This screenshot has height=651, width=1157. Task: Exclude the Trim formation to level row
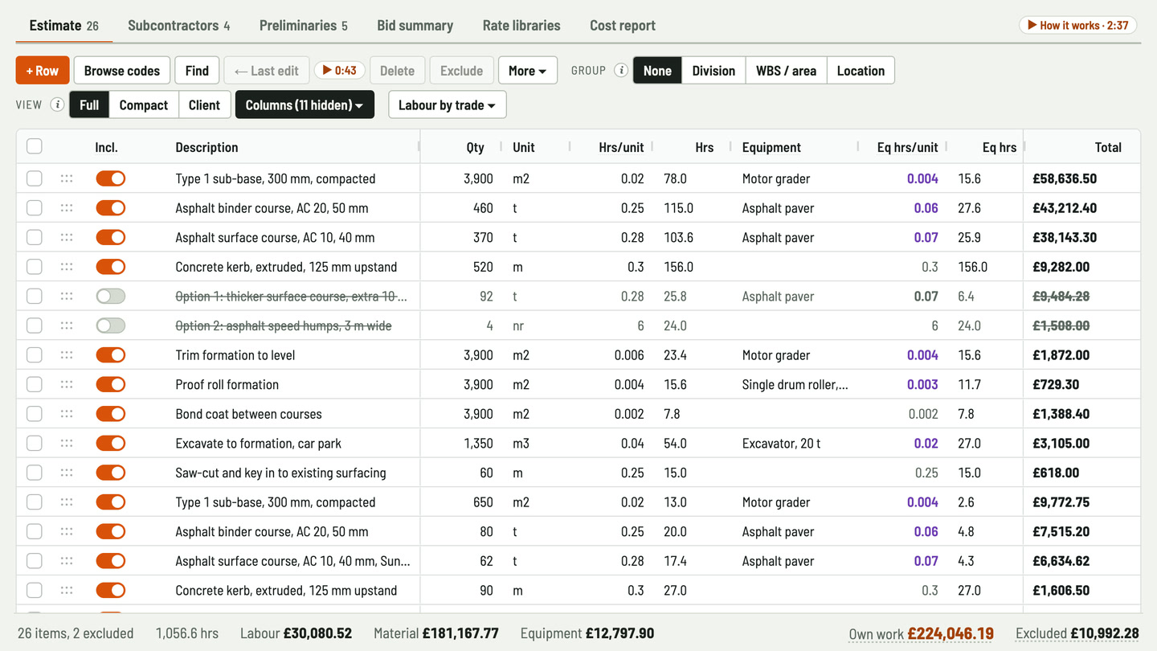pyautogui.click(x=111, y=355)
